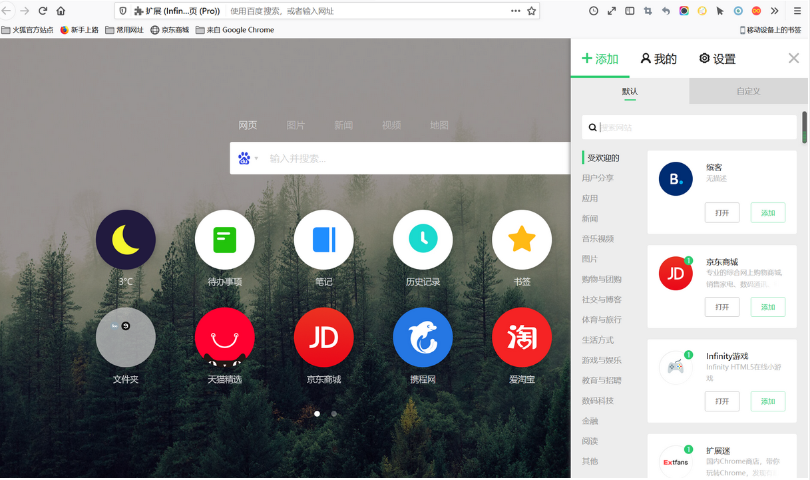Open the history clock icon in the browser toolbar

tap(594, 11)
